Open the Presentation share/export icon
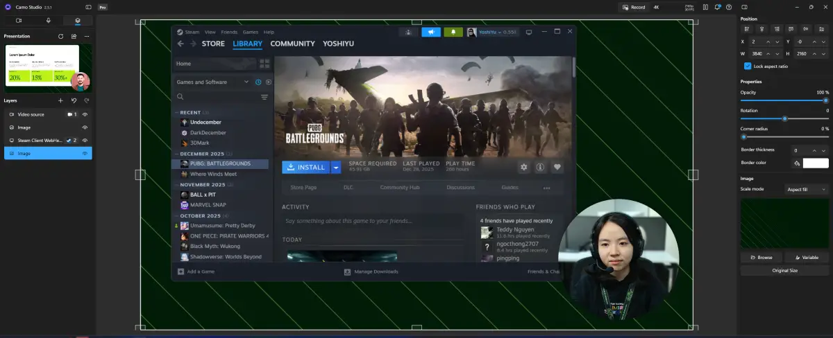833x338 pixels. coord(74,36)
